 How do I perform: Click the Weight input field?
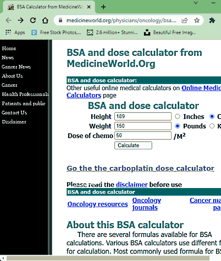143,126
